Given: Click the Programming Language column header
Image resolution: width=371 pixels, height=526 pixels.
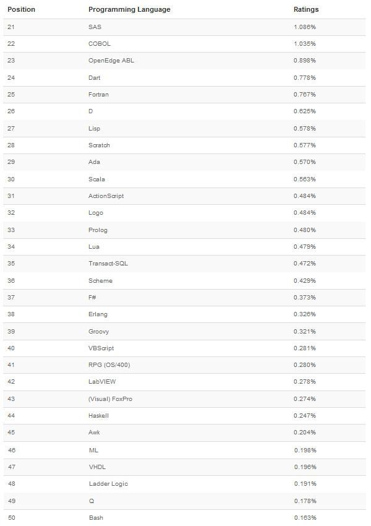Looking at the screenshot, I should (x=129, y=9).
